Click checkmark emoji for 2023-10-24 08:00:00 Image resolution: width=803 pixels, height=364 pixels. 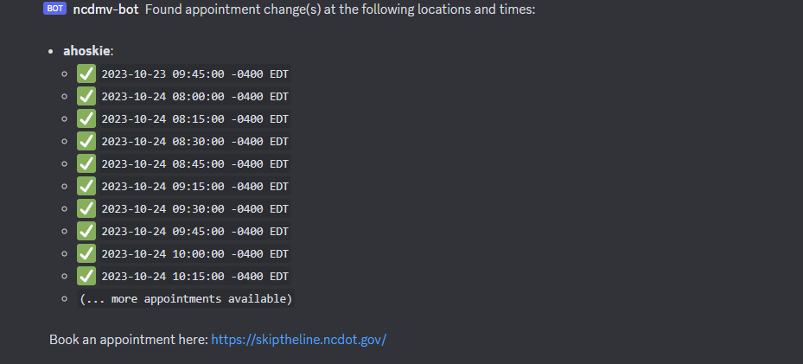86,96
